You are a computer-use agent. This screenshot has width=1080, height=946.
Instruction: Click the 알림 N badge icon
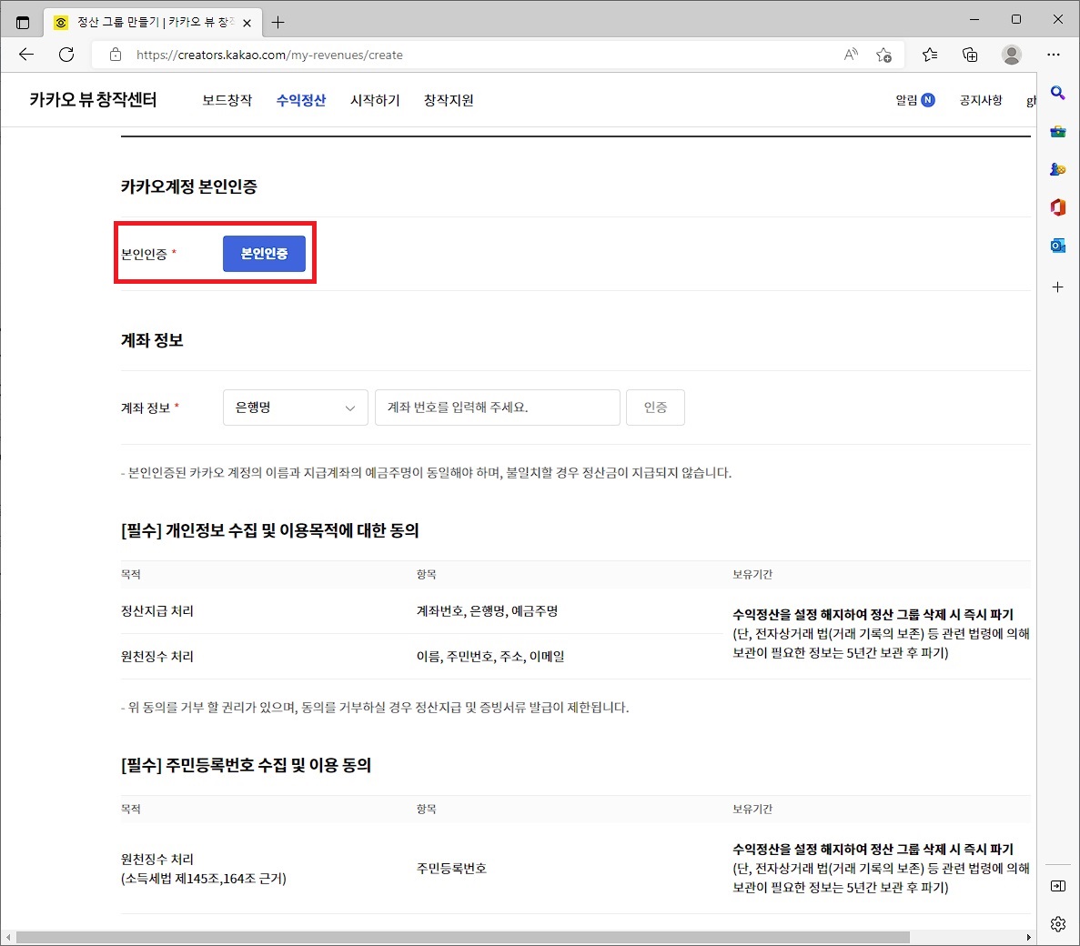pos(928,100)
